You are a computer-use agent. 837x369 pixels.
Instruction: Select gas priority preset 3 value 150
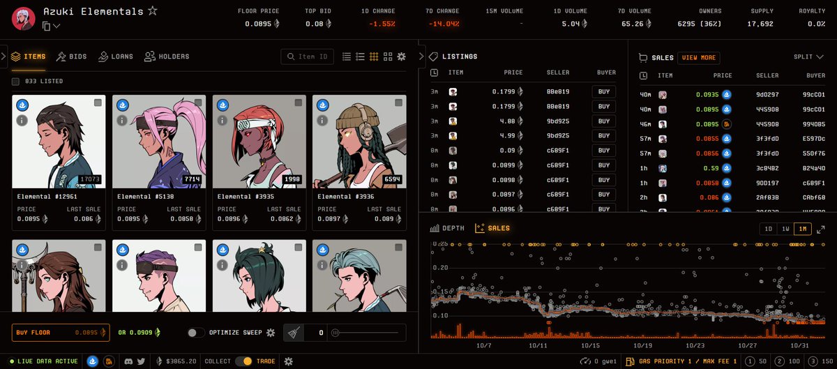(x=820, y=361)
